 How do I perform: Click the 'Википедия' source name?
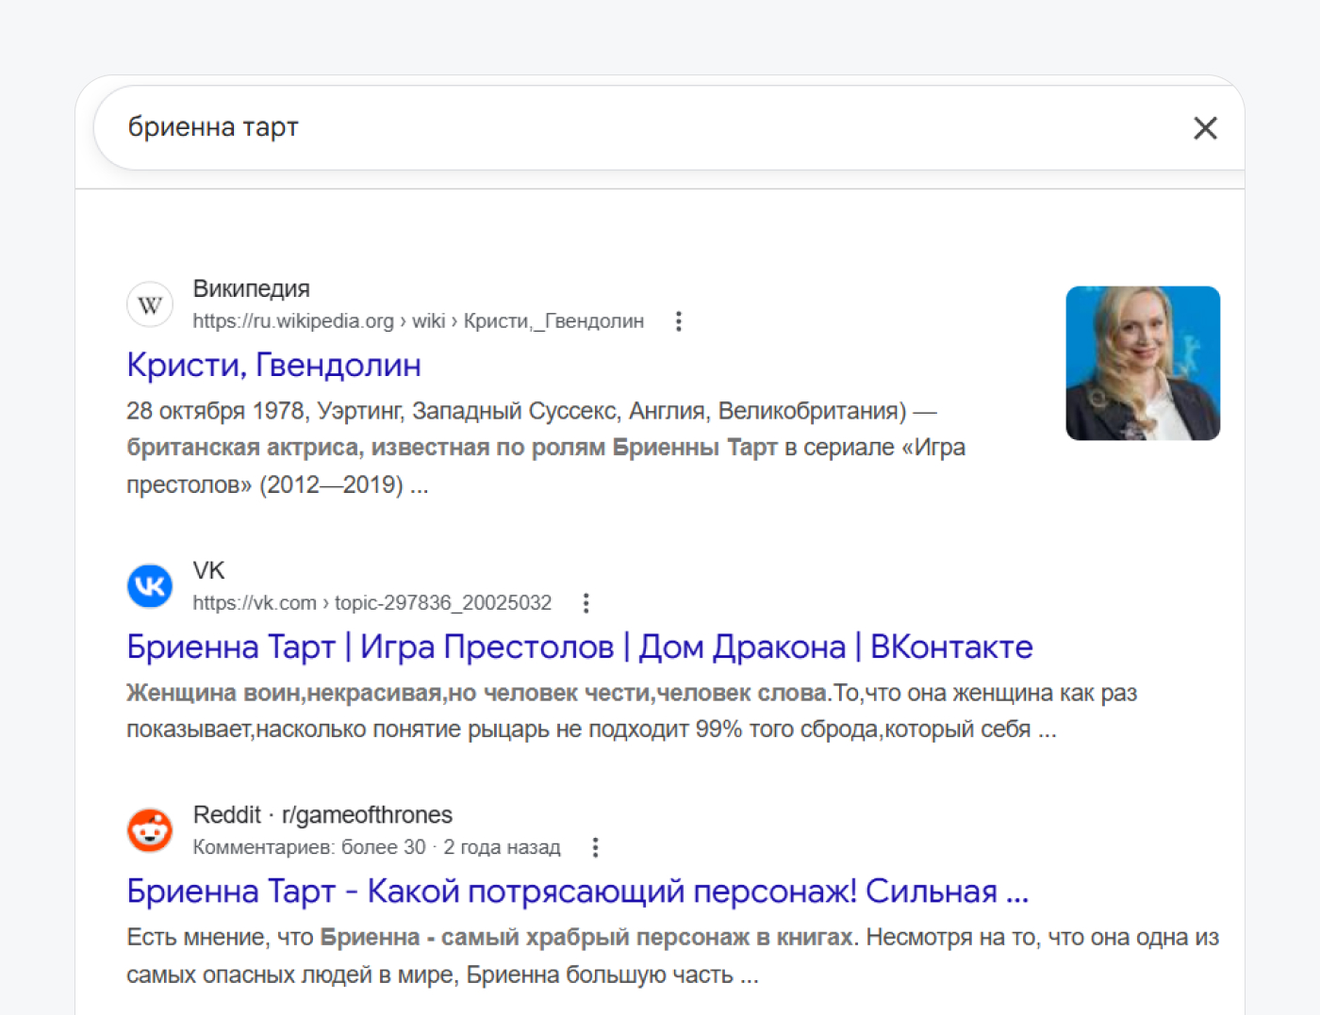(251, 288)
